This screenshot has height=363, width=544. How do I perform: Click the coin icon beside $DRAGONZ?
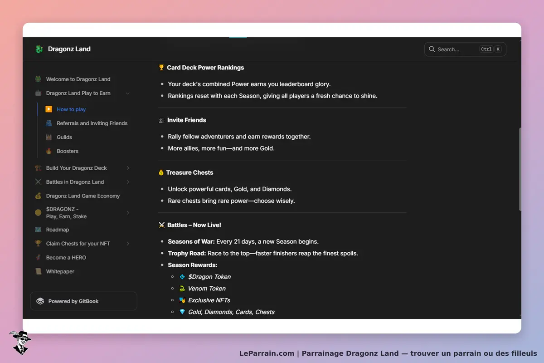[x=38, y=212]
